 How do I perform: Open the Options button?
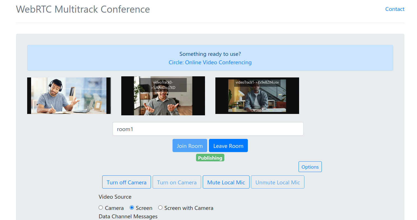310,167
